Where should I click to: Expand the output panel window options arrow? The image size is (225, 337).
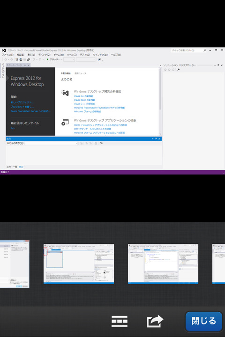coord(153,139)
